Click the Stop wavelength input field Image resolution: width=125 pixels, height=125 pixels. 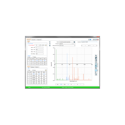[x=39, y=49]
